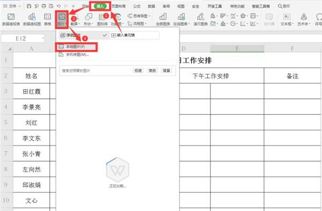The height and width of the screenshot is (211, 322).
Task: Insert a bar chart from ribbon
Action: pyautogui.click(x=224, y=16)
